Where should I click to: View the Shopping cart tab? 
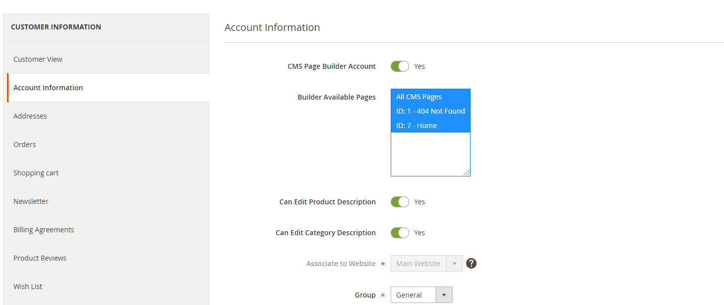coord(36,173)
